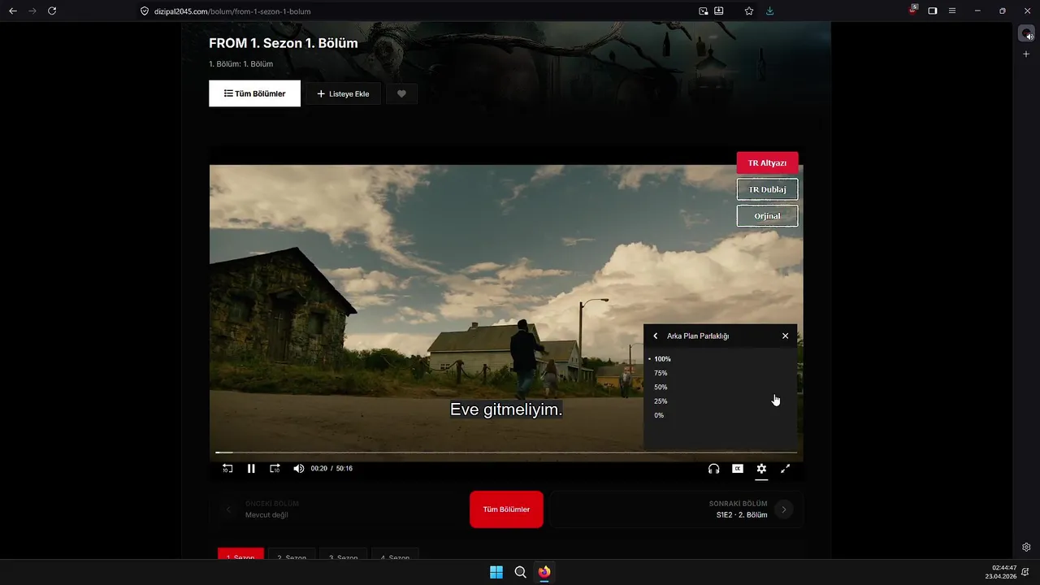Select the 2. Sezon tab

pyautogui.click(x=292, y=555)
